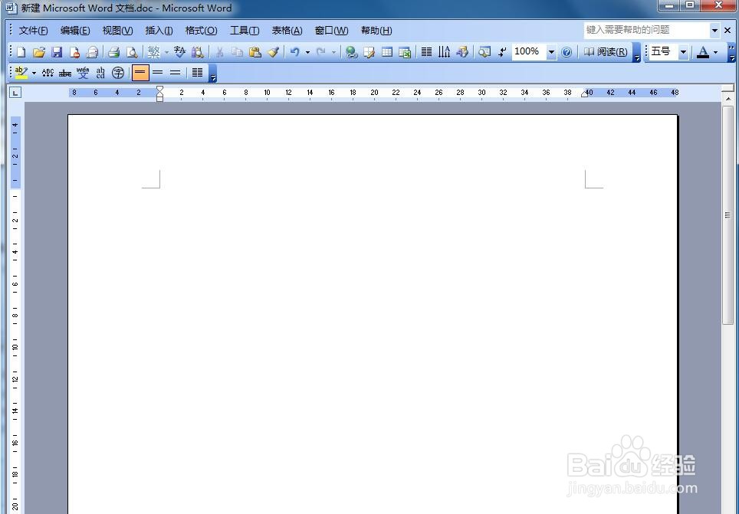This screenshot has width=739, height=514.
Task: Click the help question input box
Action: (x=647, y=31)
